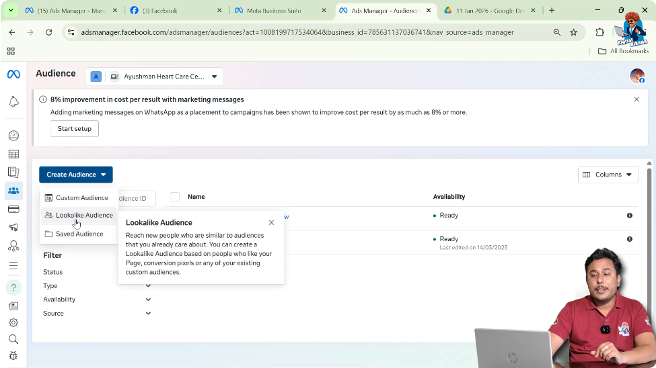Screen dimensions: 656x368
Task: Open Campaigns table icon in sidebar
Action: coord(13,154)
